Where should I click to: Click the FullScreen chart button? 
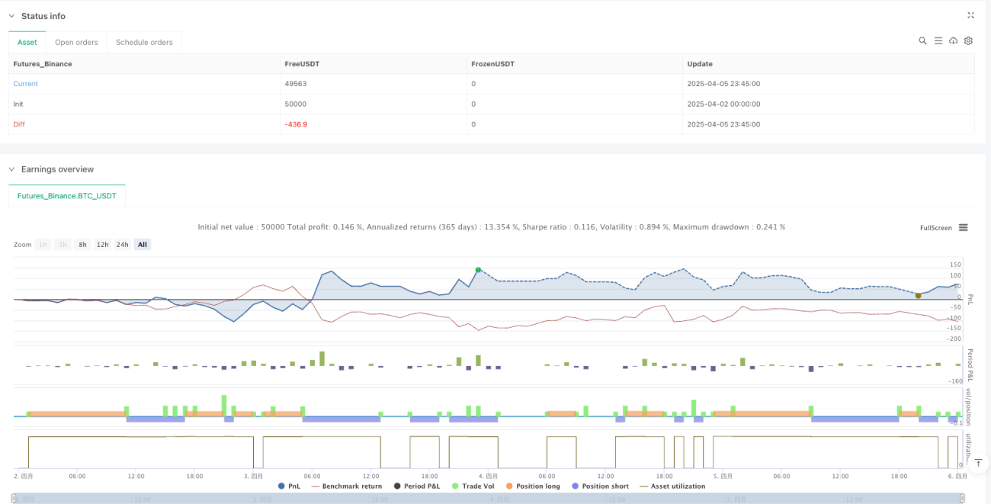tap(935, 227)
